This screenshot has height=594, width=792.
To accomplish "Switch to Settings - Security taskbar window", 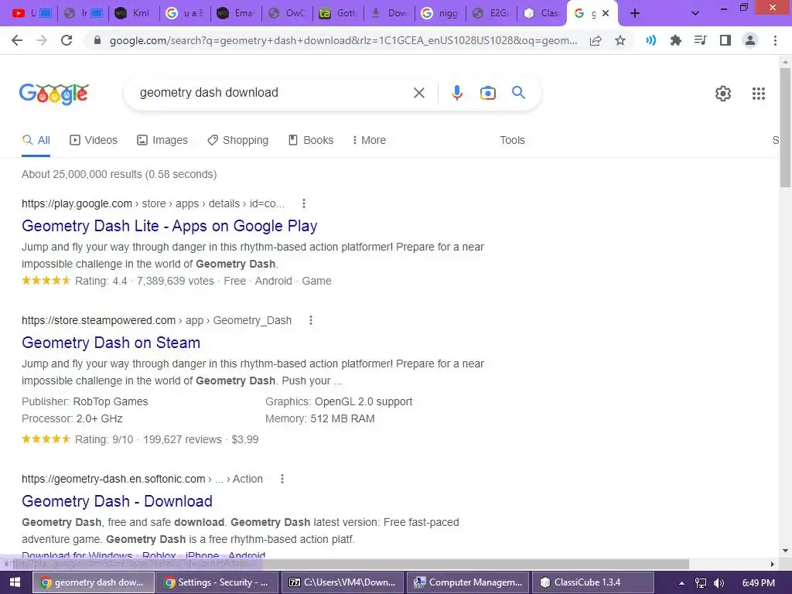I will pyautogui.click(x=217, y=582).
